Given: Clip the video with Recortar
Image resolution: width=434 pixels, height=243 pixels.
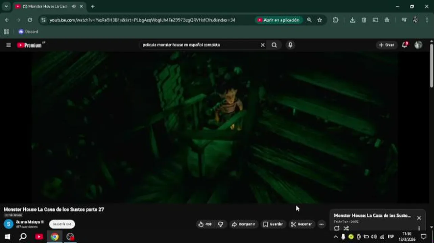Looking at the screenshot, I should (x=302, y=224).
